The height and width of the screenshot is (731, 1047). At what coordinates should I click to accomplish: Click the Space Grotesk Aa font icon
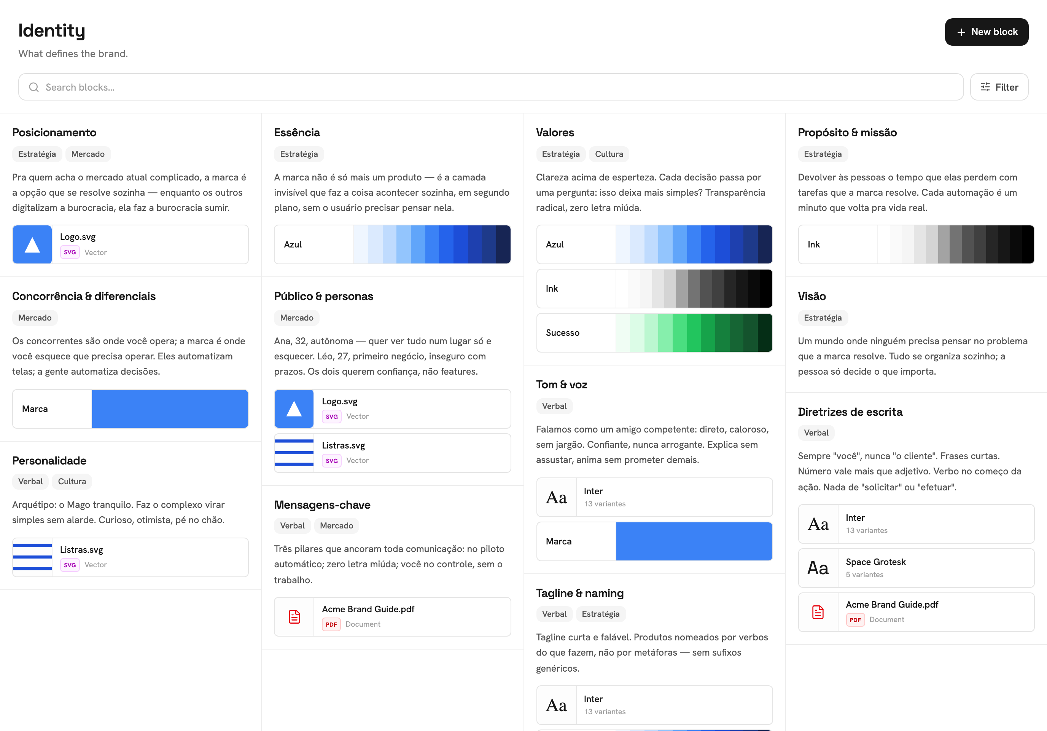tap(818, 568)
